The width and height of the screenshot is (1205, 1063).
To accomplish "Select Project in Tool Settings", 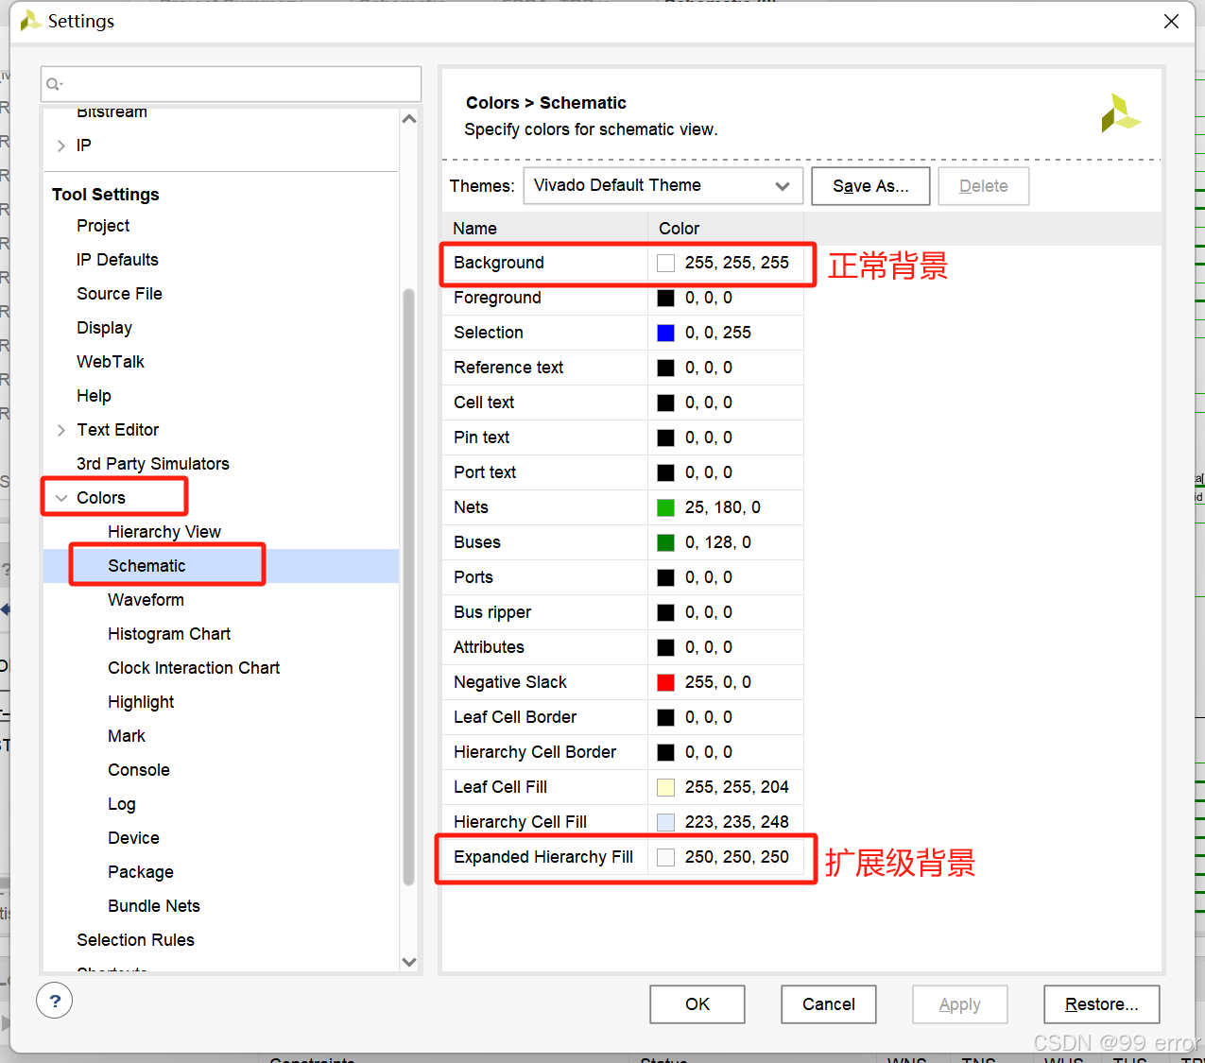I will pyautogui.click(x=103, y=226).
